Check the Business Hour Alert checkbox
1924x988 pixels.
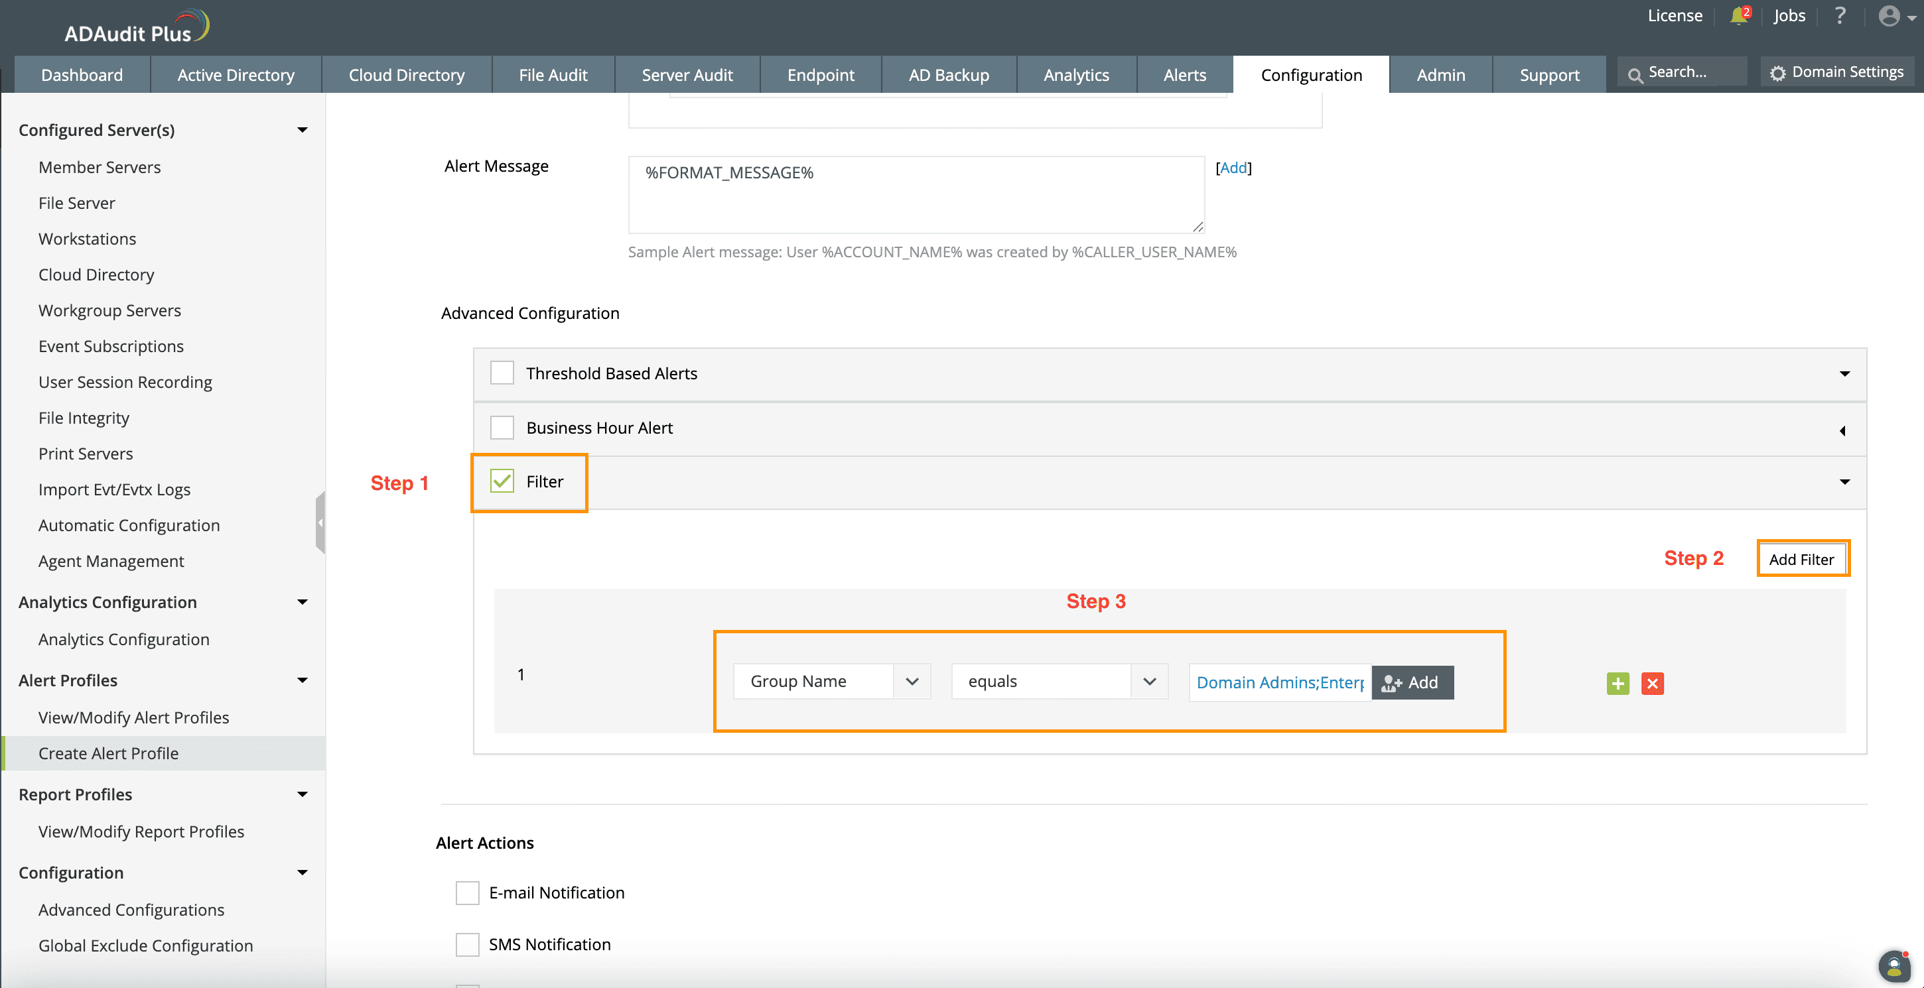502,428
